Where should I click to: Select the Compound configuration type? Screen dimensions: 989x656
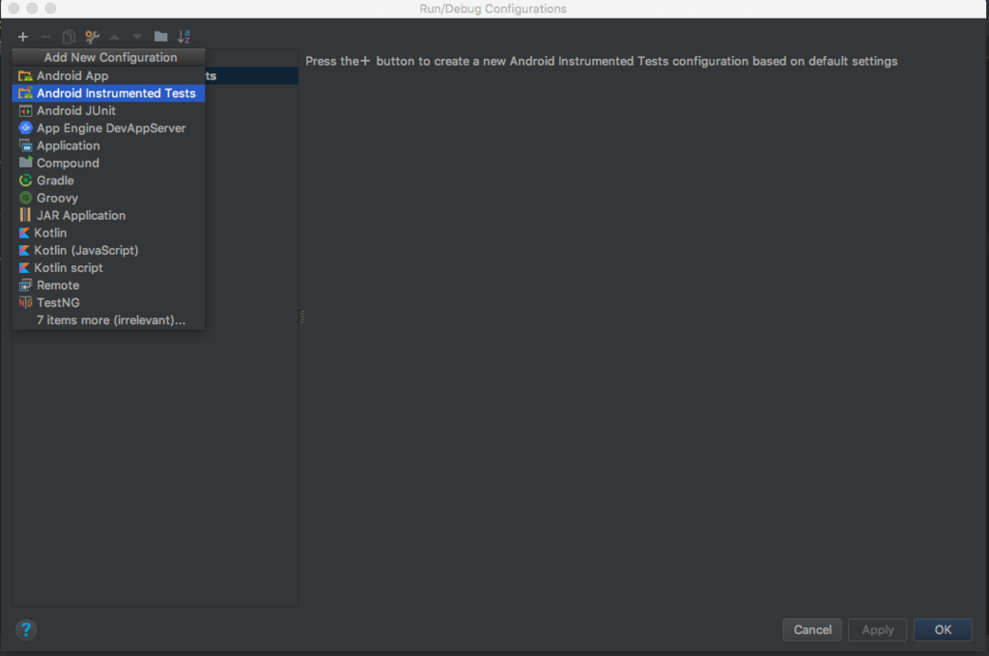[108, 163]
